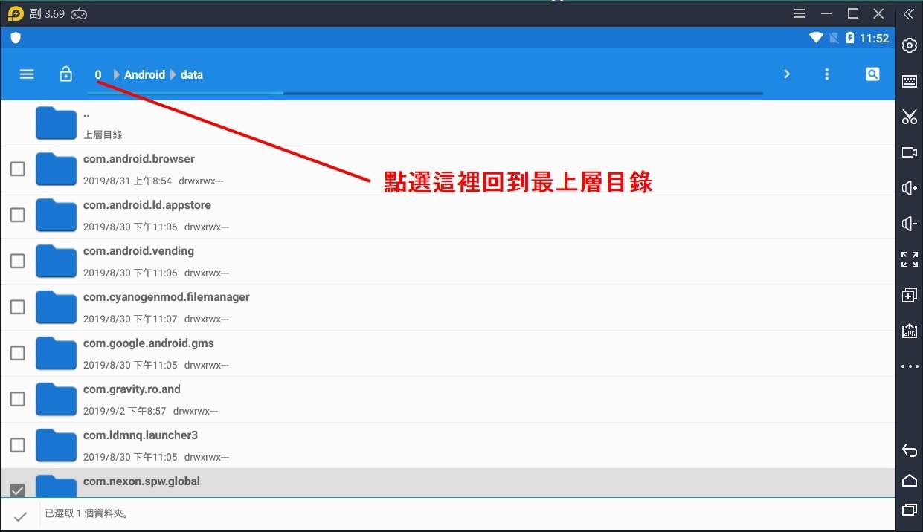Click the com.cyanogenmod.filemanager folder name

(167, 297)
